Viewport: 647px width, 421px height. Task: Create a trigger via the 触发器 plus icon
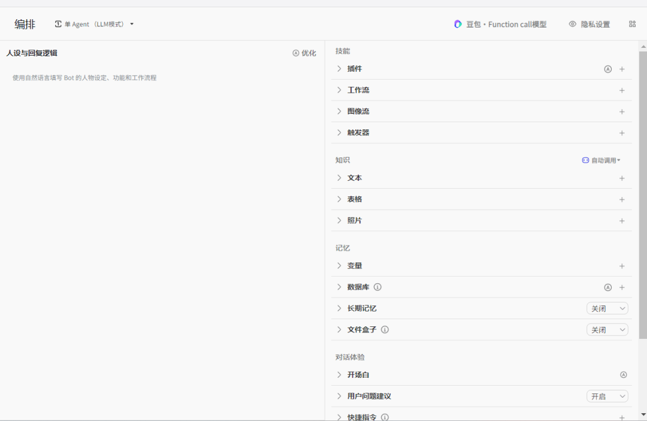(622, 132)
